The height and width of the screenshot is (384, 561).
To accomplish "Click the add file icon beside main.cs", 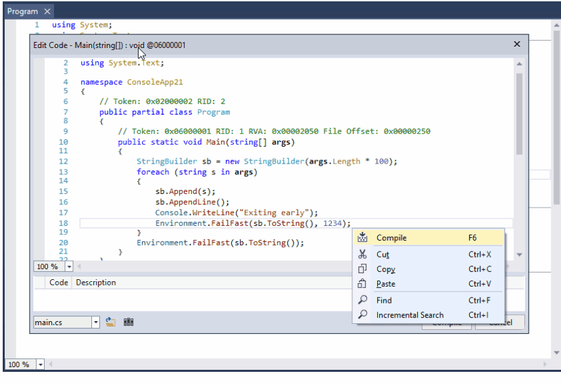I will click(112, 322).
